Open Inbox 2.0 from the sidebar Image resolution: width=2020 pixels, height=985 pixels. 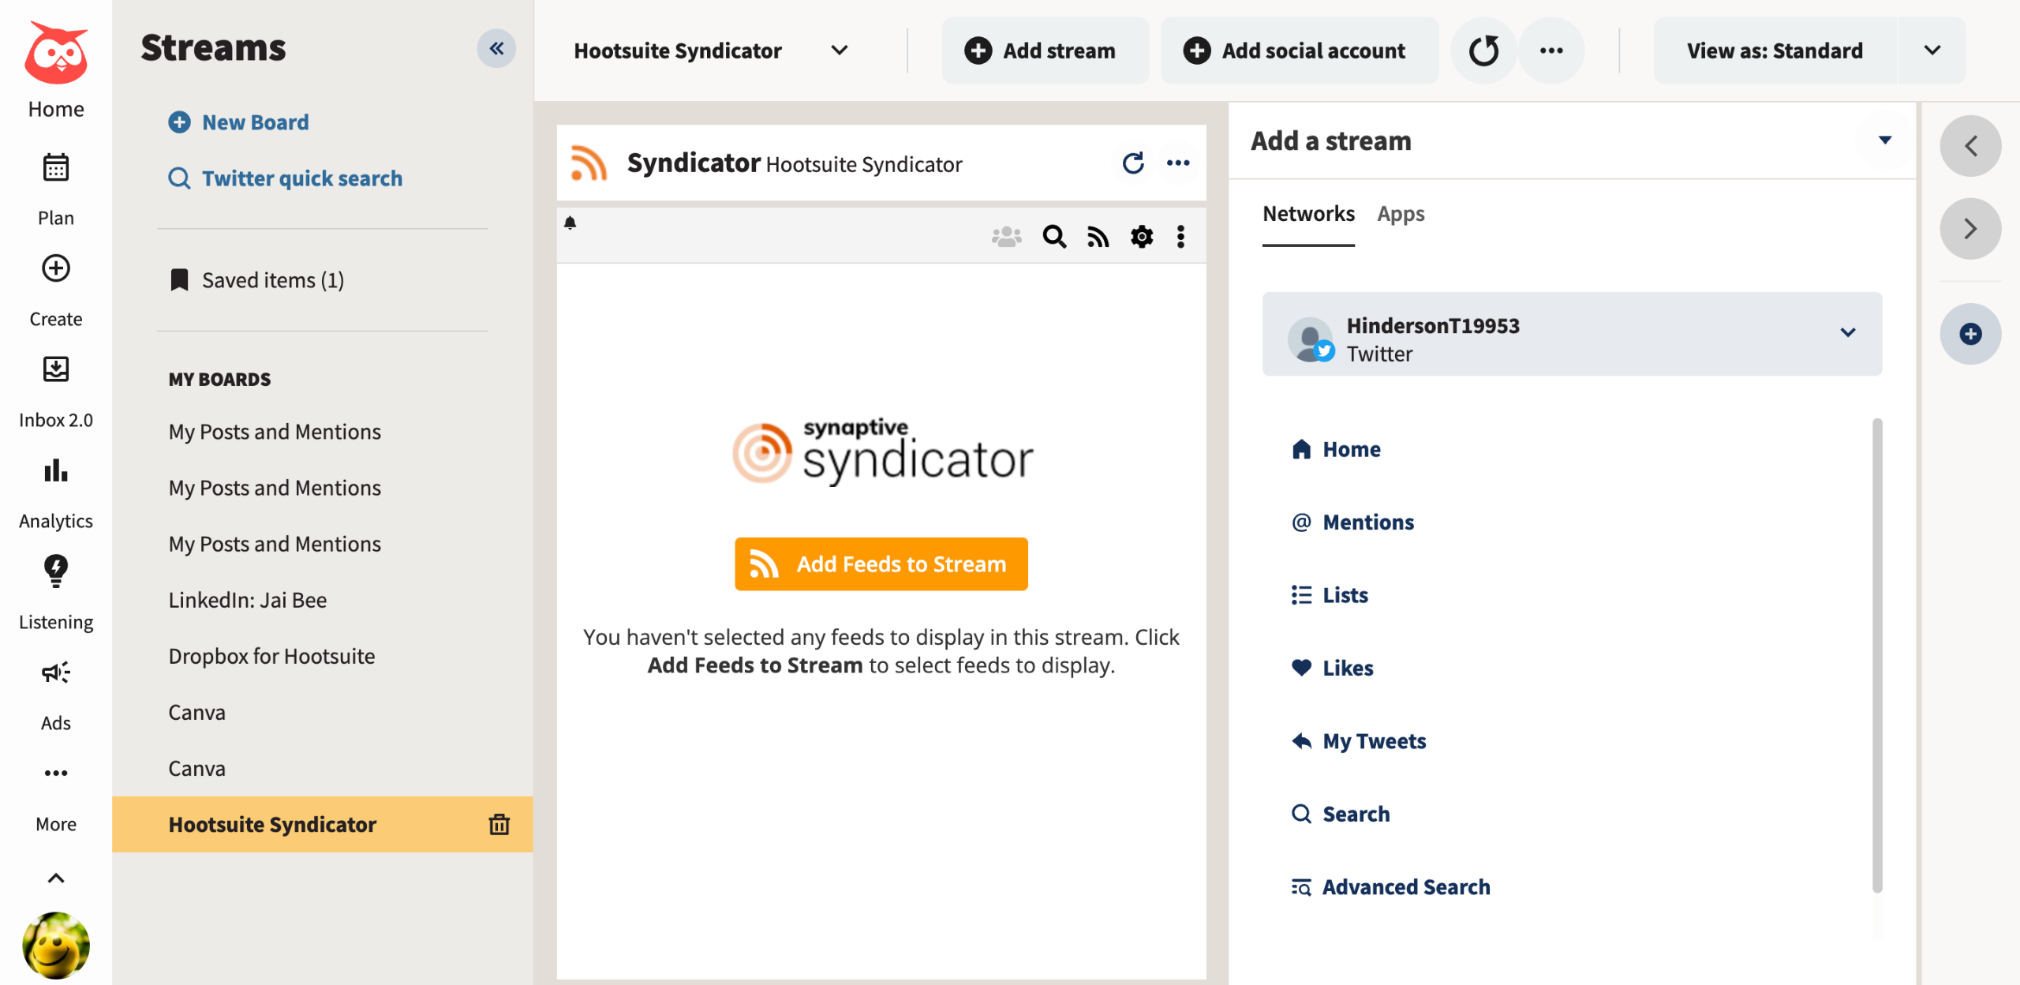coord(55,369)
